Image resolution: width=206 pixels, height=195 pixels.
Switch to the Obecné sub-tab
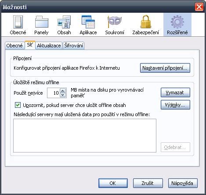click(14, 46)
